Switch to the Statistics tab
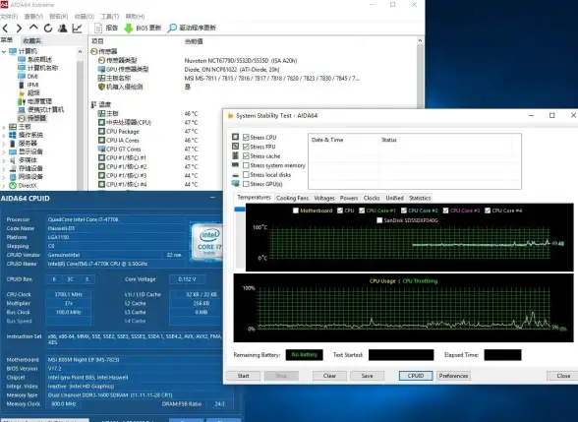 click(420, 198)
